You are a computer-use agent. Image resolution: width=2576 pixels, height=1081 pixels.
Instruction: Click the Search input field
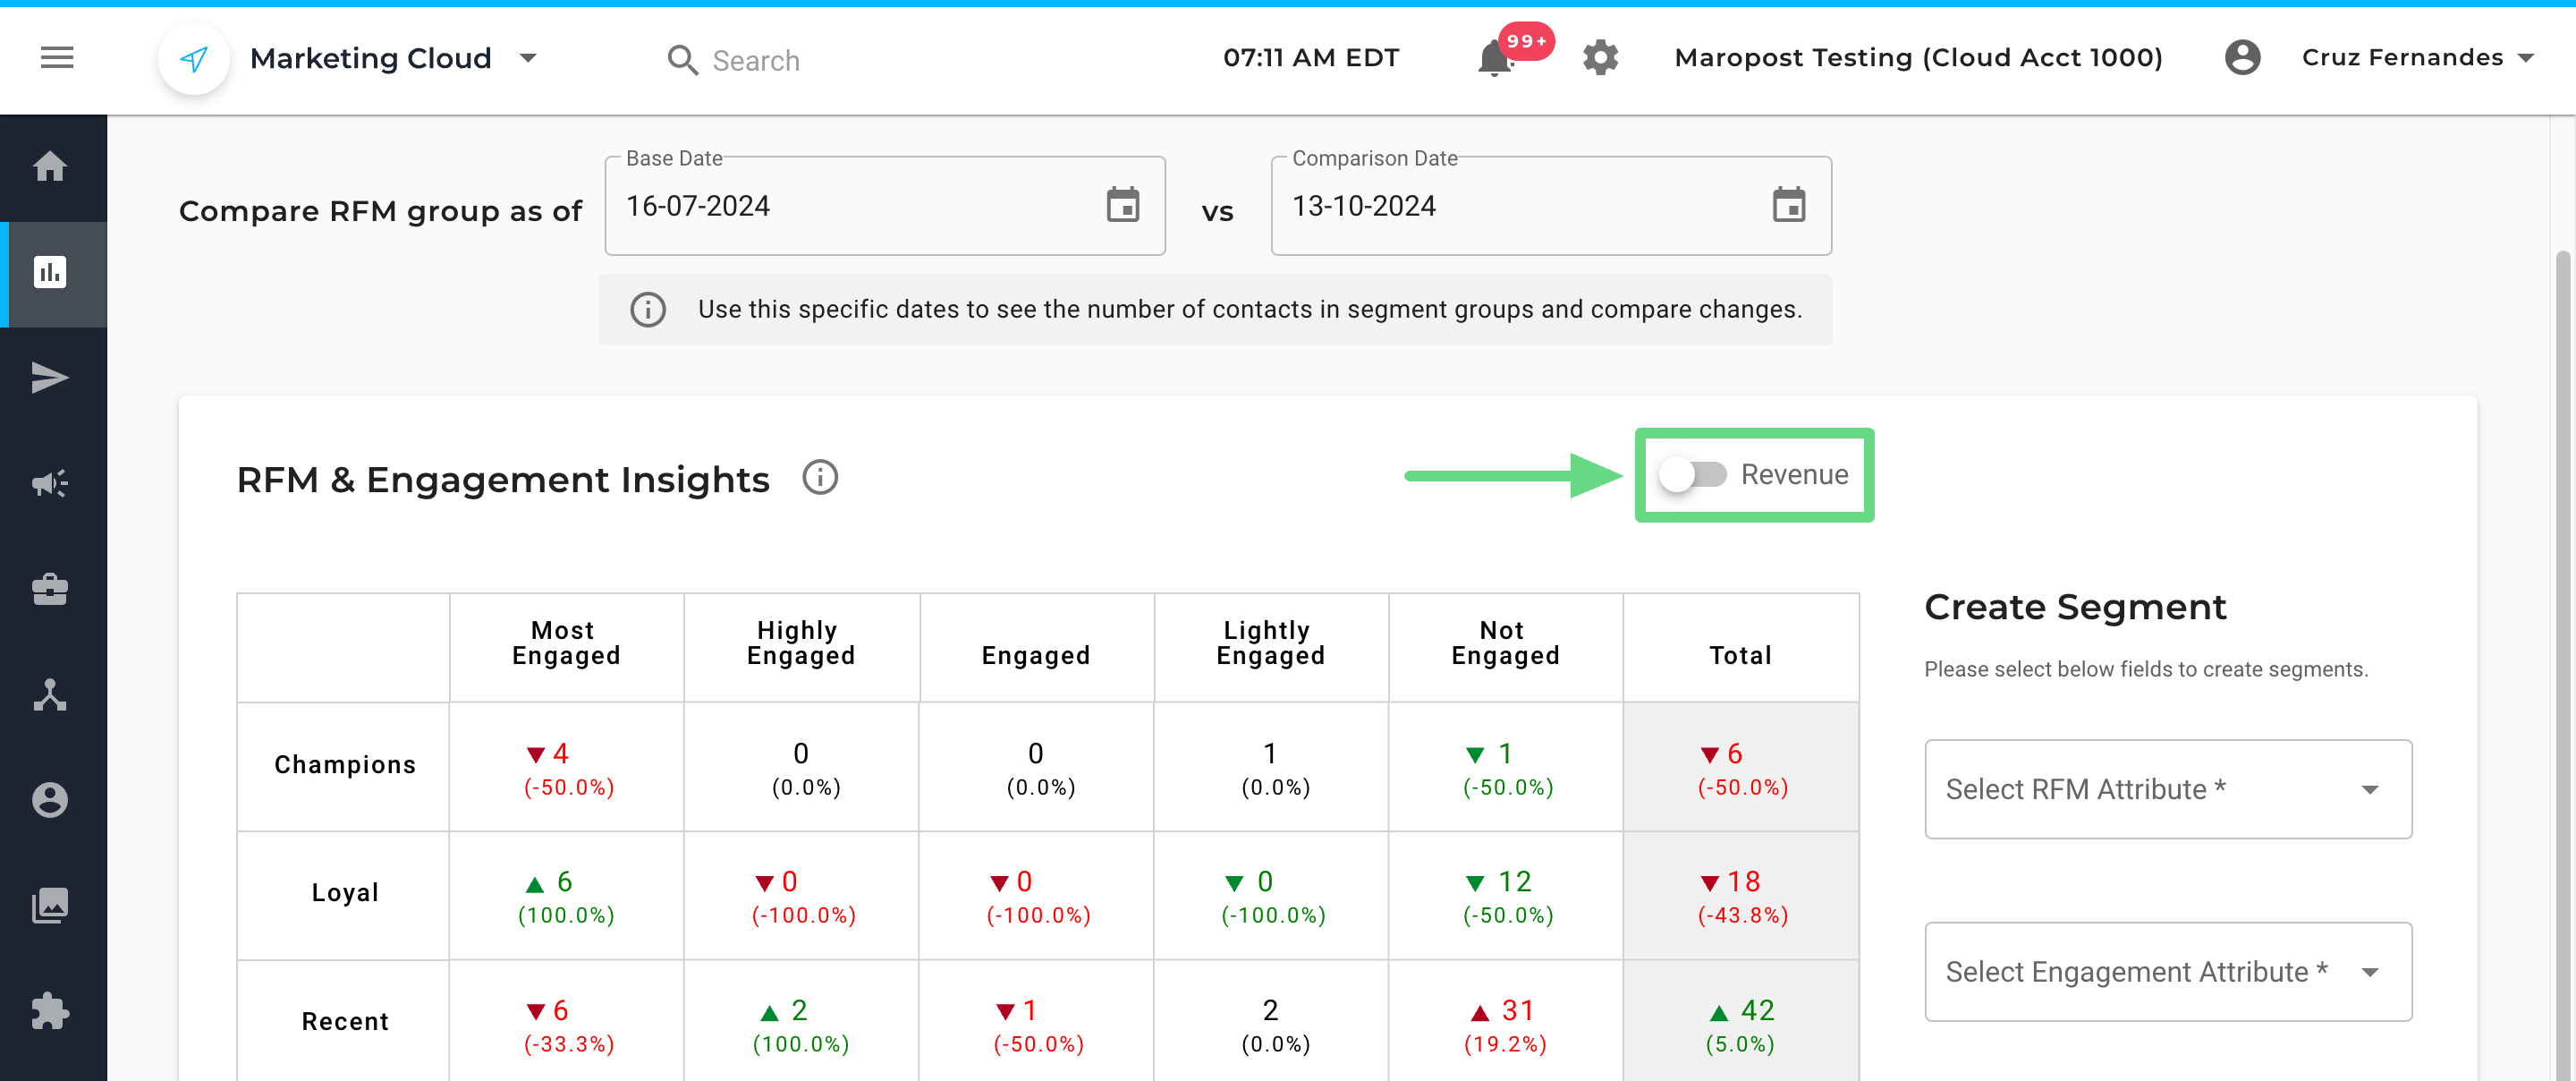pyautogui.click(x=756, y=61)
